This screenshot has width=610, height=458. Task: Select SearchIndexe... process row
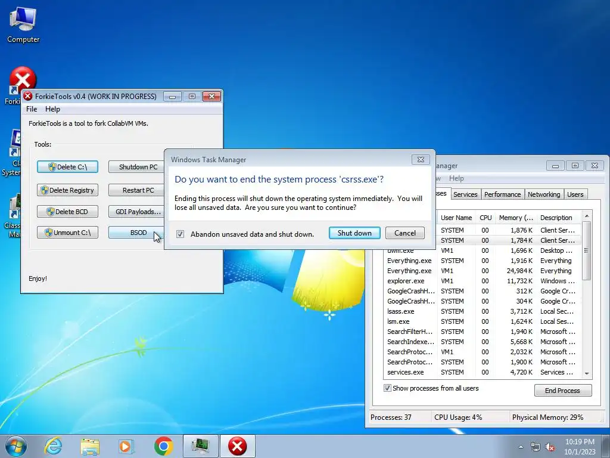pyautogui.click(x=481, y=342)
